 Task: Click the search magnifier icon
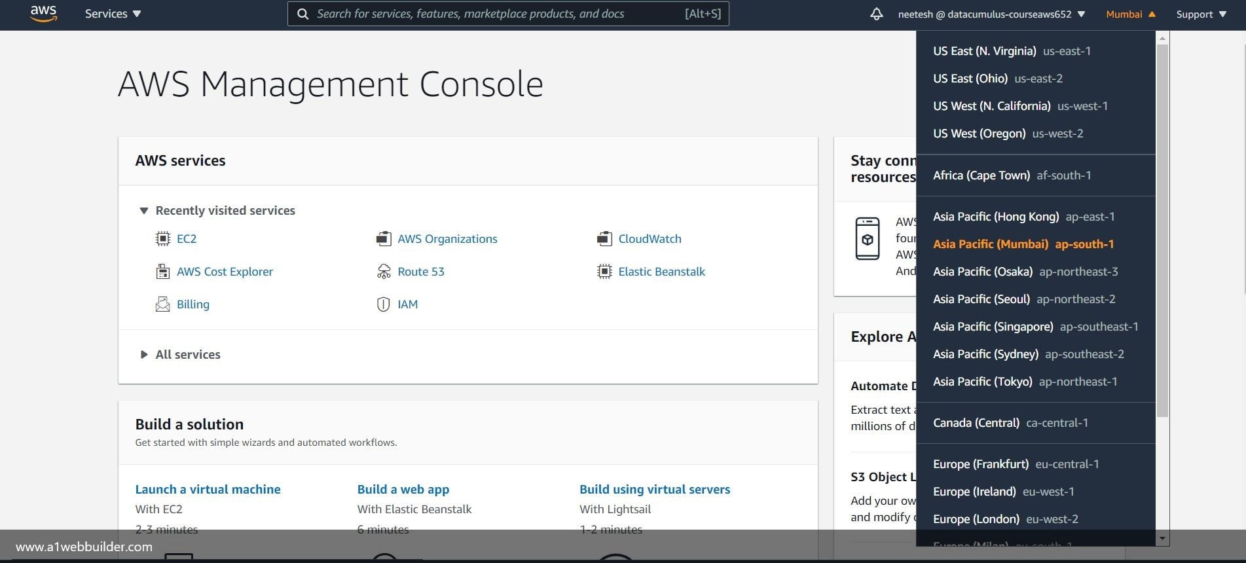(302, 14)
